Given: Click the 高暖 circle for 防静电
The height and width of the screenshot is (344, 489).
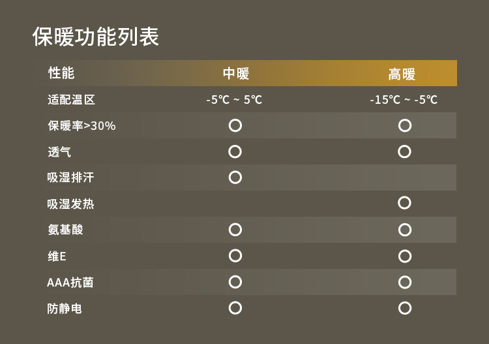Looking at the screenshot, I should [x=405, y=307].
